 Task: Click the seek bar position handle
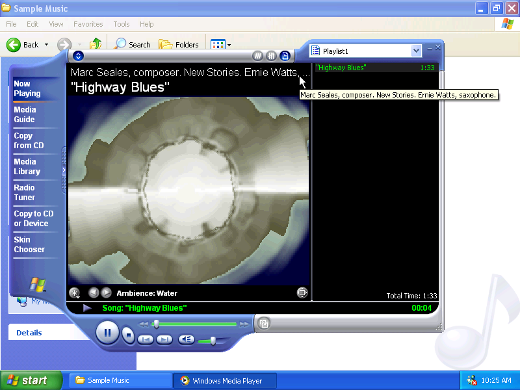click(156, 324)
